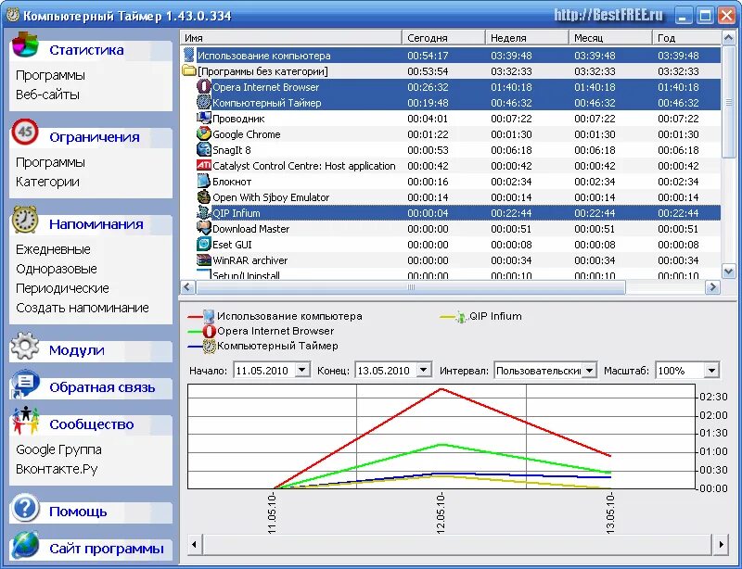Open Периодические reminders
This screenshot has width=742, height=569.
(x=62, y=288)
